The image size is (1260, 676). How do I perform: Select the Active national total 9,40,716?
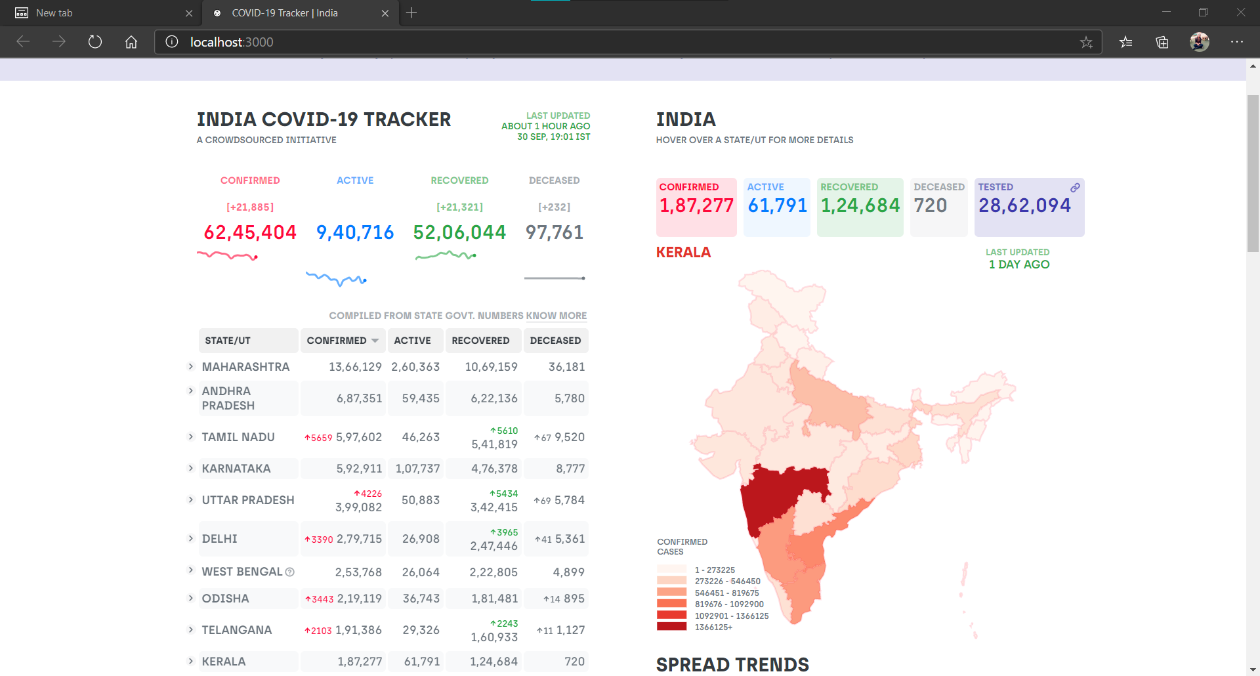coord(355,232)
